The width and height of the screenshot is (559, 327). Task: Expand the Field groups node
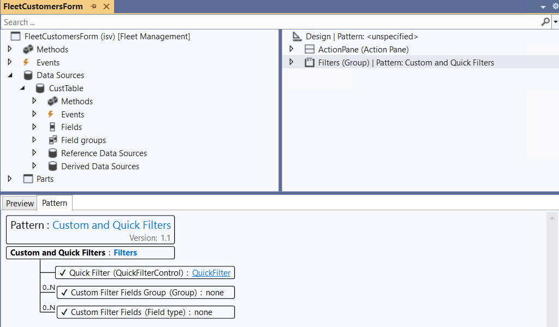point(34,139)
